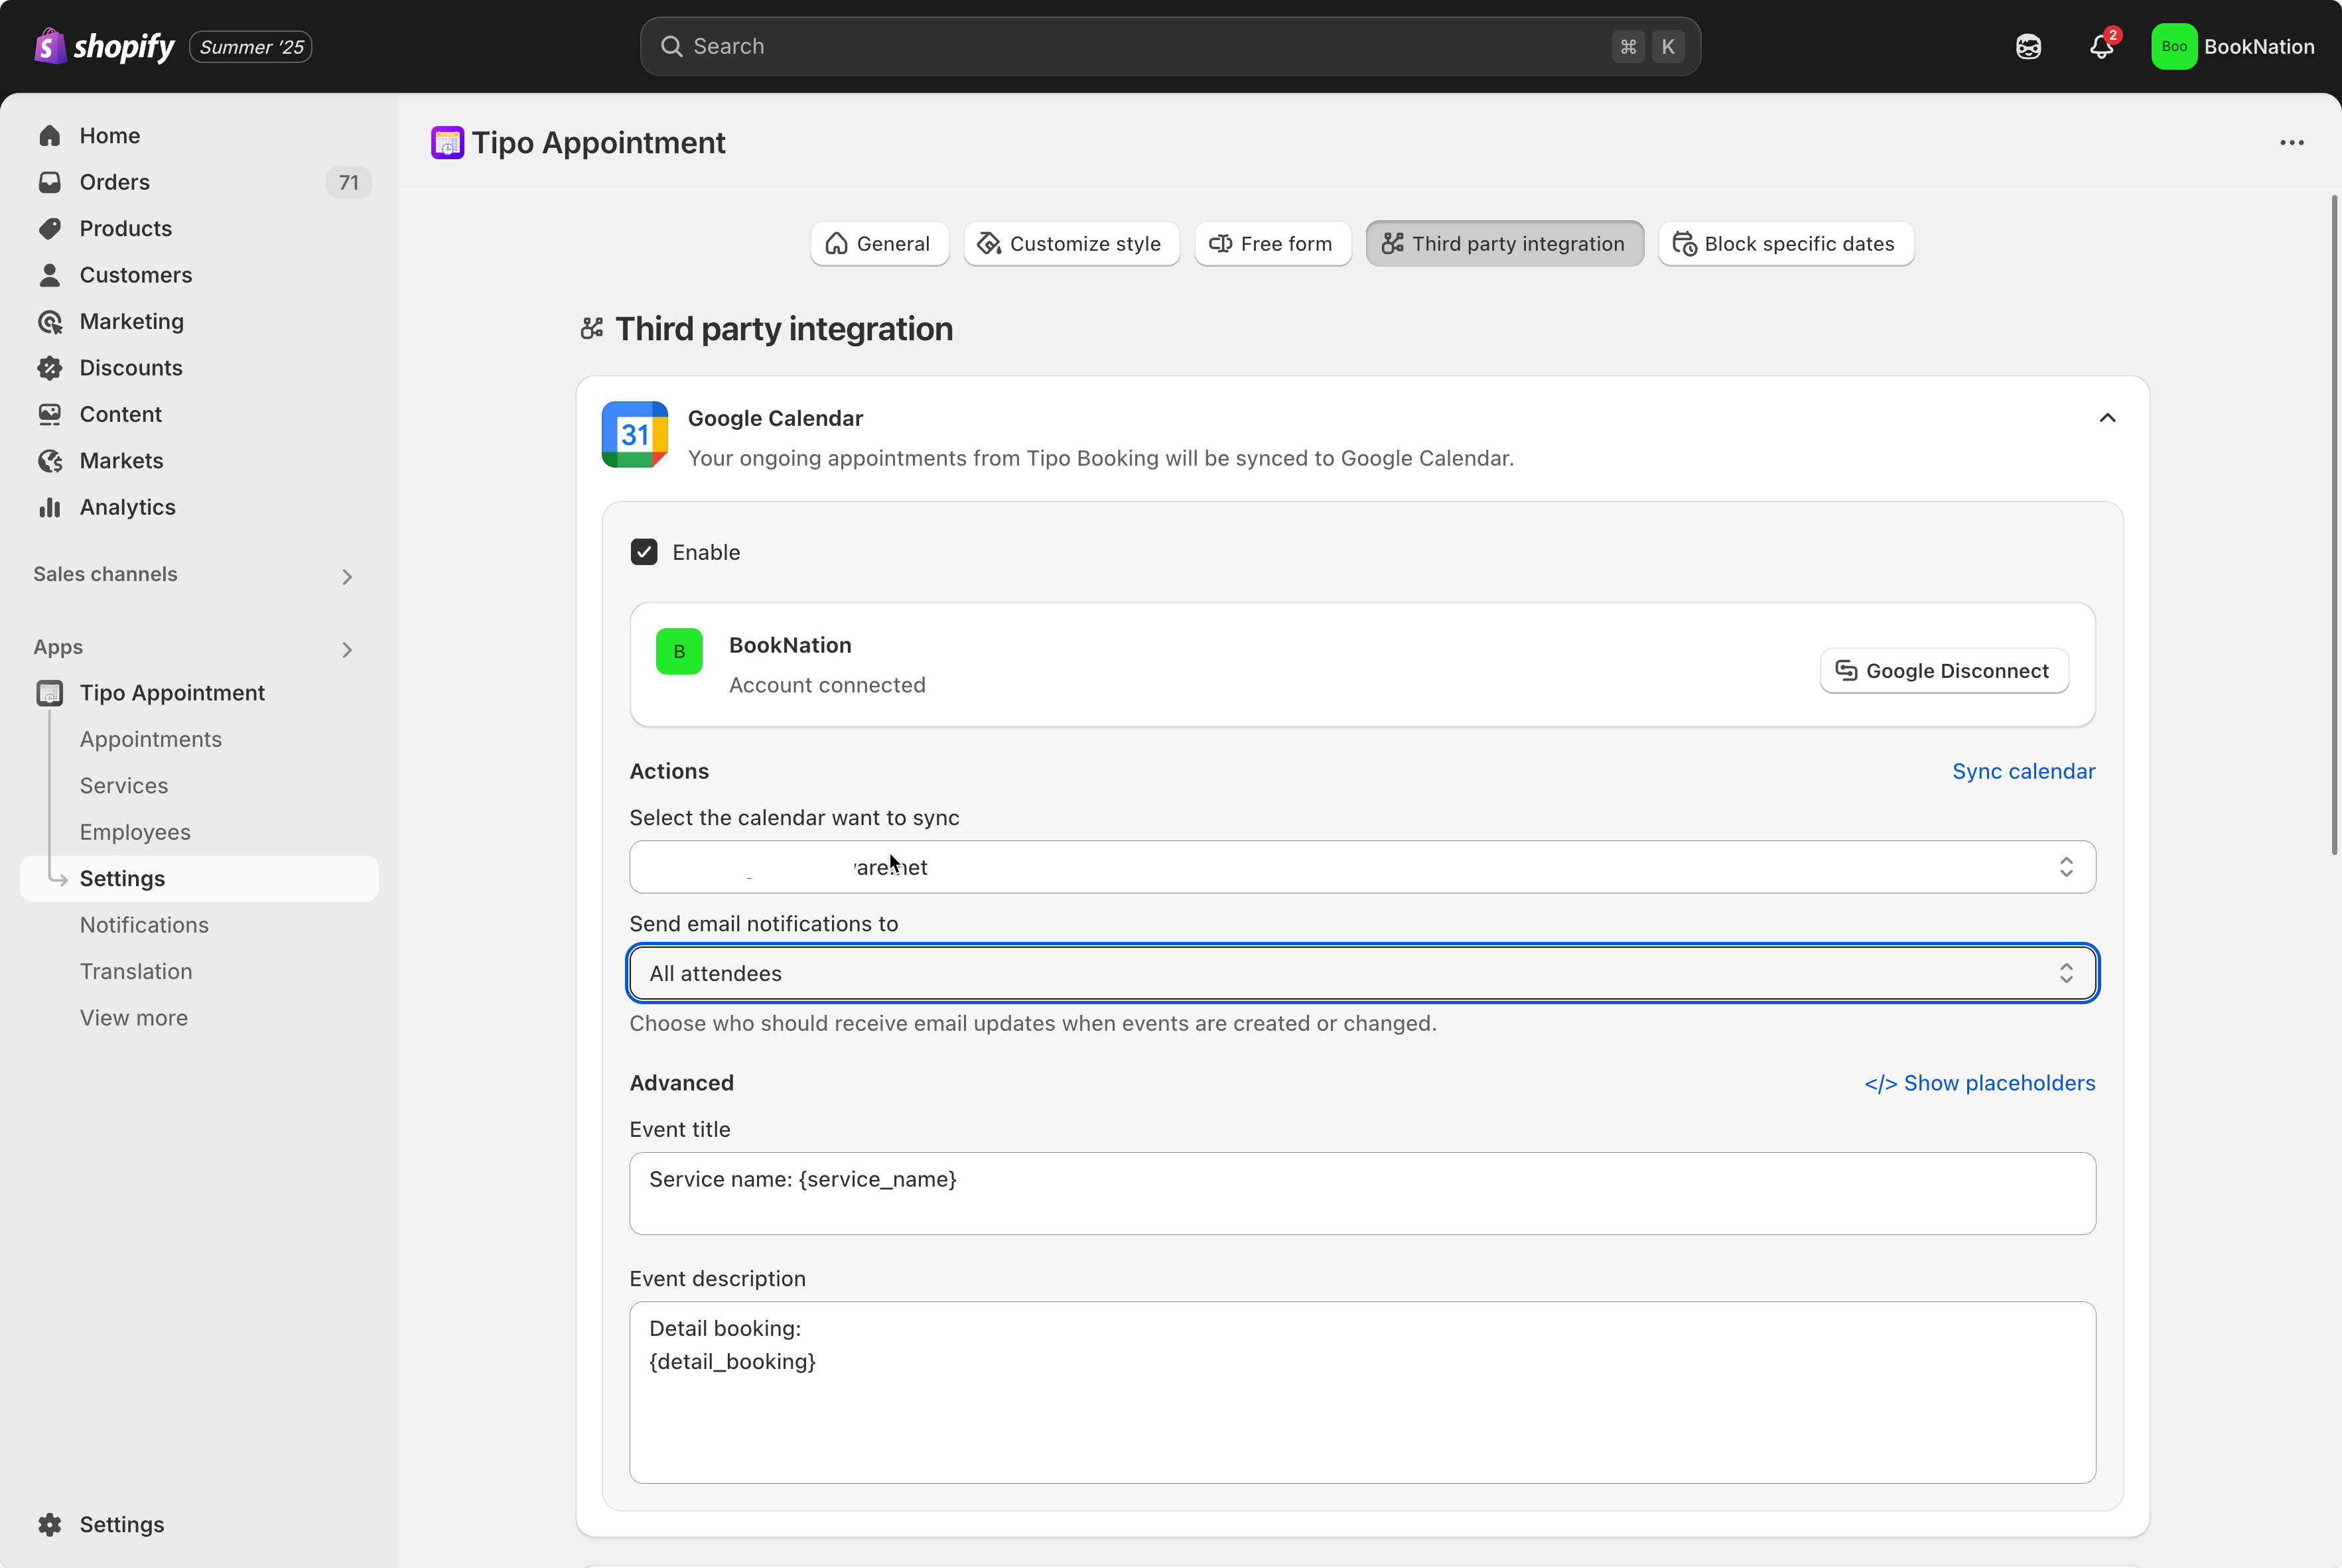Click the Google Calendar icon
Image resolution: width=2342 pixels, height=1568 pixels.
[634, 435]
